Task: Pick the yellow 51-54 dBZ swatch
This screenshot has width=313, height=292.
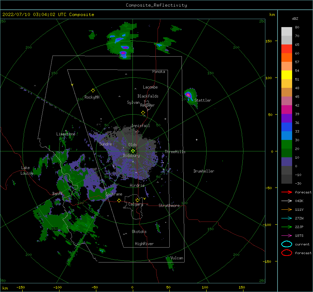Action: point(287,75)
